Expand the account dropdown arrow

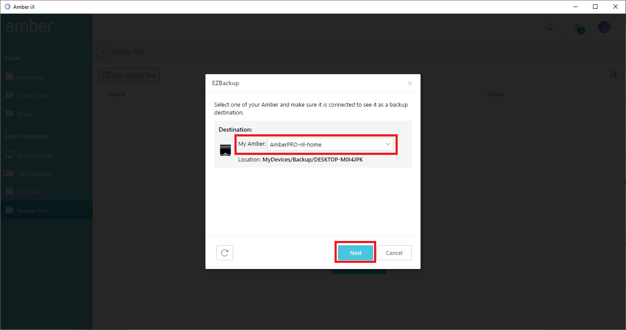coord(616,27)
